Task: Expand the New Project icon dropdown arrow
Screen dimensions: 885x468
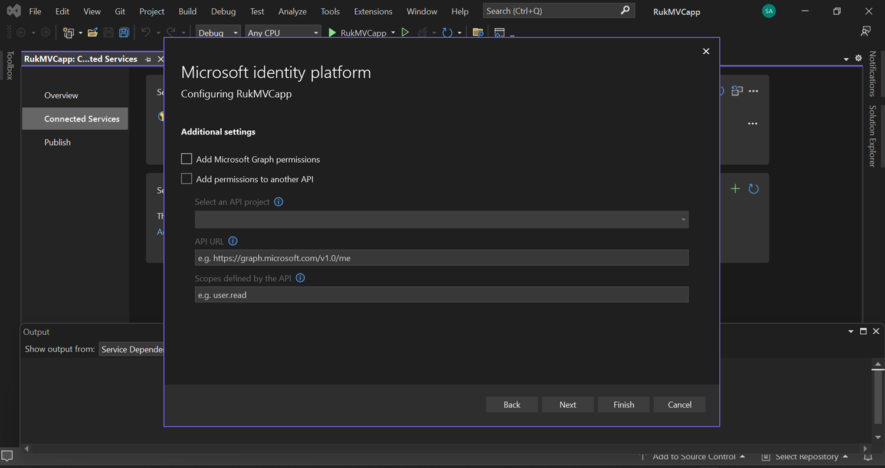Action: click(x=81, y=33)
